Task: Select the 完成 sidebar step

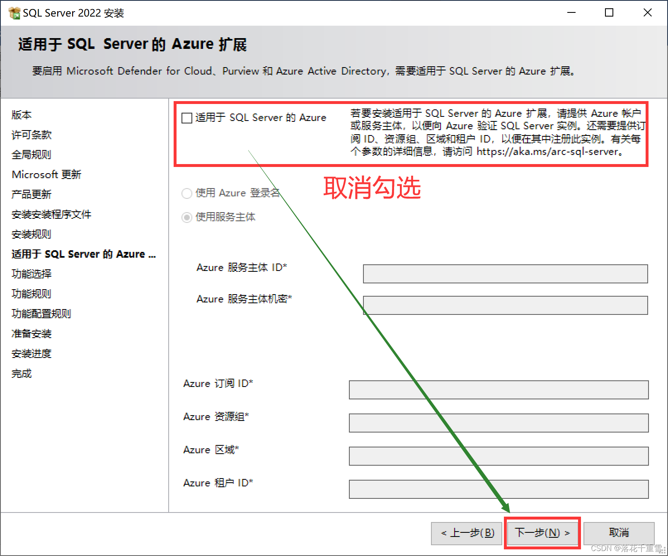Action: pos(22,373)
